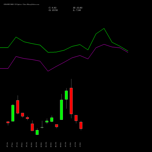
Task: Click the GRASIM option chart title text
Action: (21, 5)
